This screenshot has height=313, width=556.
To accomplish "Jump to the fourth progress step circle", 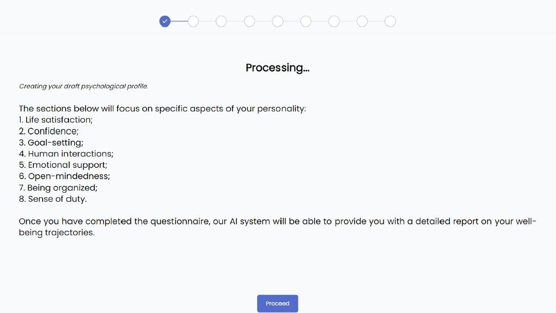I will click(250, 21).
